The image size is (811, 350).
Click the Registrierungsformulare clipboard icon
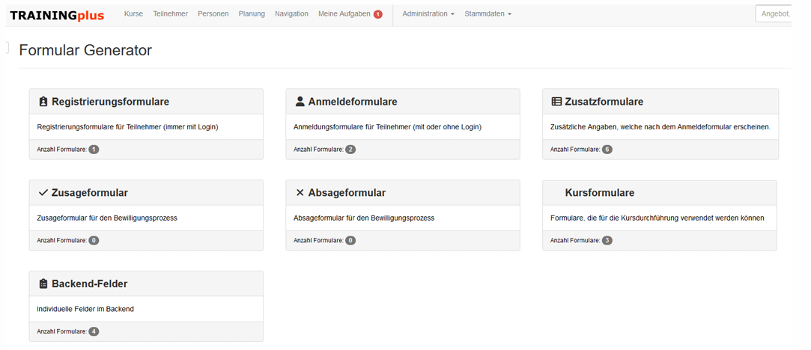tap(43, 102)
